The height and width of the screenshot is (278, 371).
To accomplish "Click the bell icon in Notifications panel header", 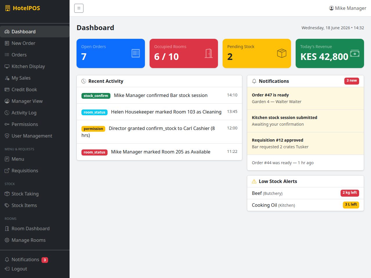I will tap(254, 81).
